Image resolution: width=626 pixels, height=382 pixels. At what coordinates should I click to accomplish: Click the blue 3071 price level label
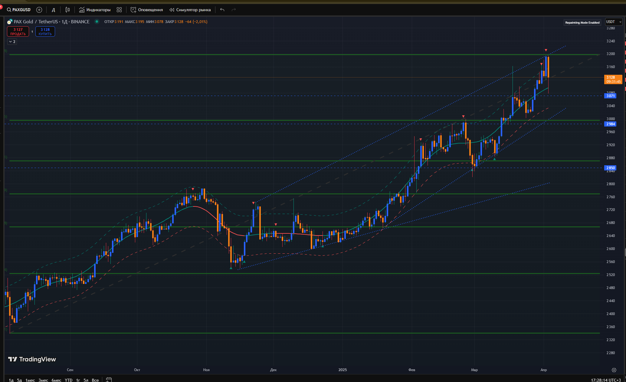pos(610,96)
